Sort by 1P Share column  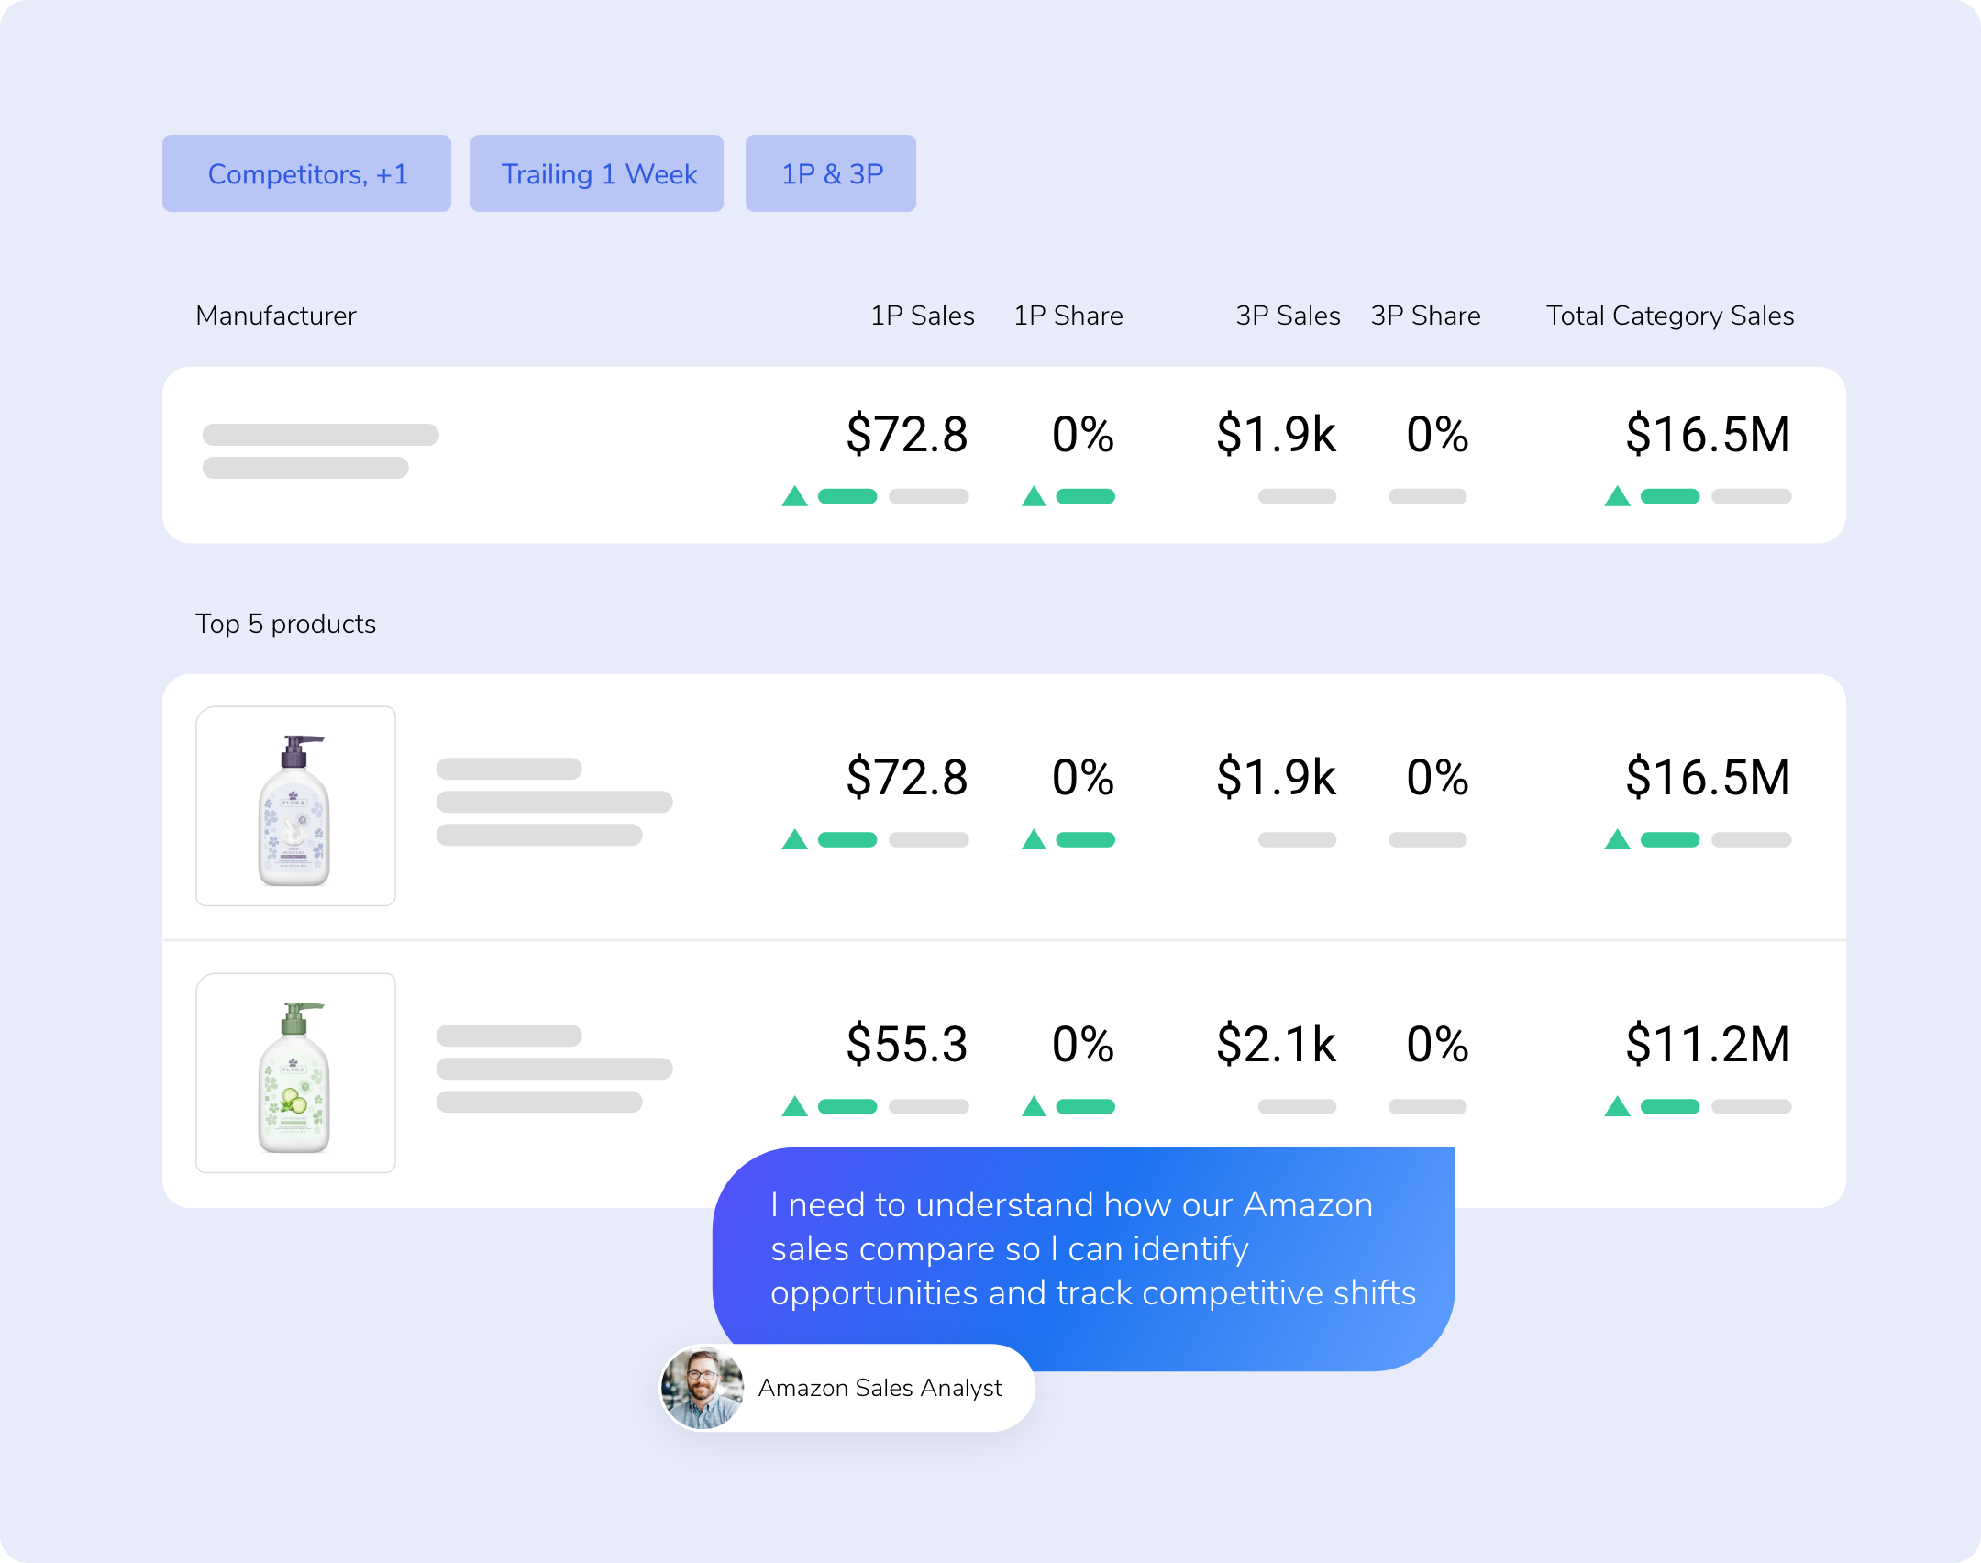[1068, 316]
